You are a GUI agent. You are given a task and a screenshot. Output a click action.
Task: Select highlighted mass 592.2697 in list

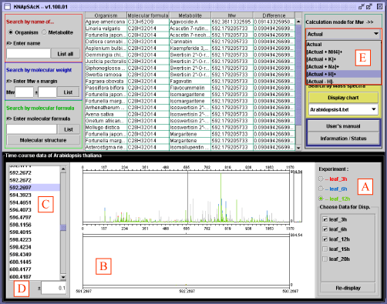click(x=35, y=188)
